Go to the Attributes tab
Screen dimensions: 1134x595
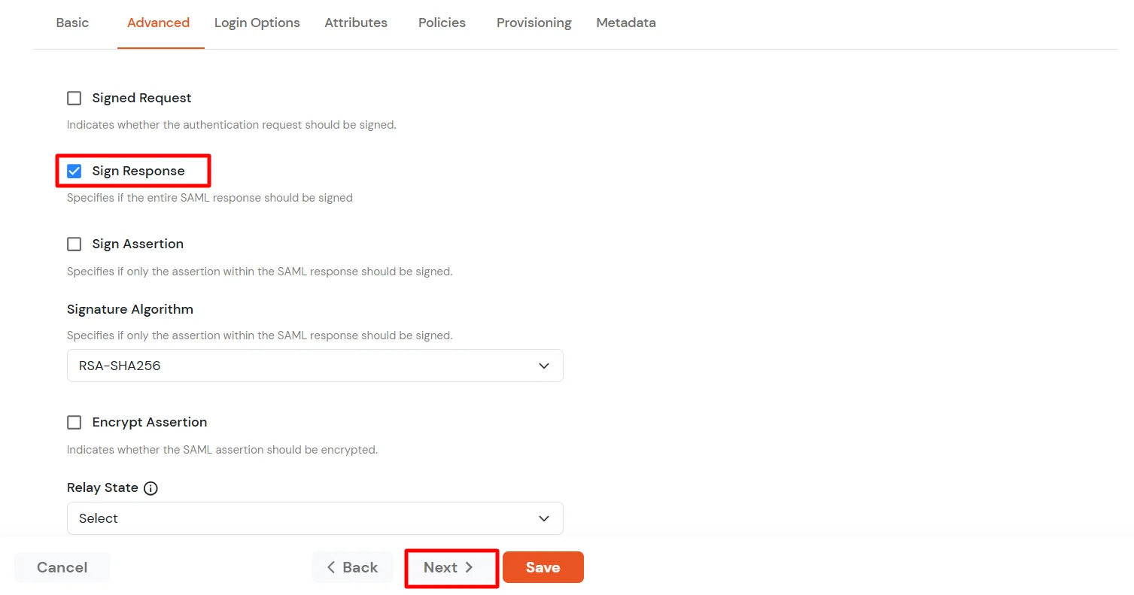pos(355,23)
